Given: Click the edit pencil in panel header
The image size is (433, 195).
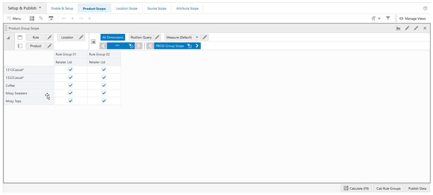Looking at the screenshot, I should (407, 28).
